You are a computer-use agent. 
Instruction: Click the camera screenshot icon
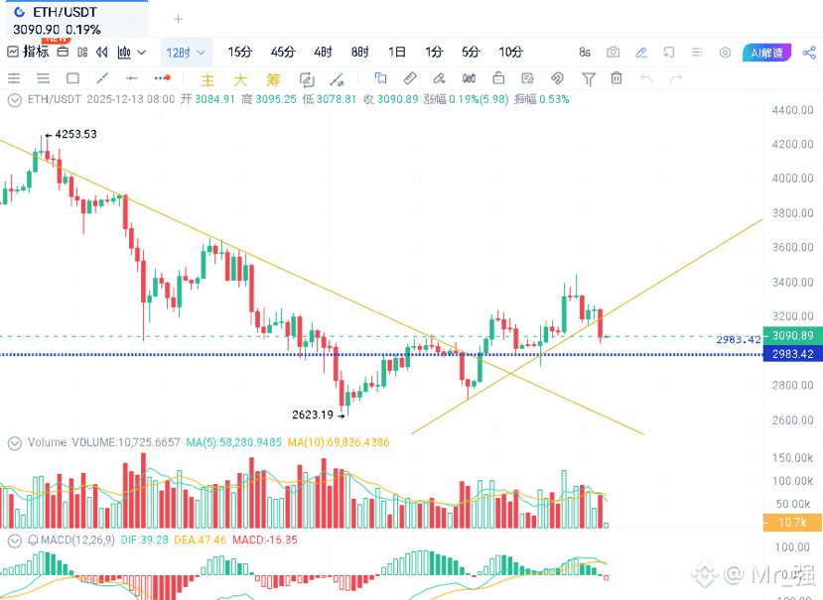click(614, 53)
